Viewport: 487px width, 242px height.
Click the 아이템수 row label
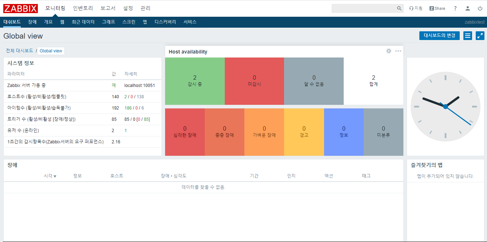click(x=39, y=108)
